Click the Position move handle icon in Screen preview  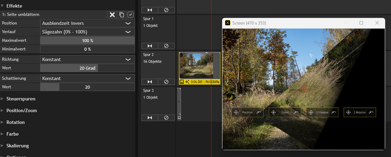pyautogui.click(x=236, y=112)
